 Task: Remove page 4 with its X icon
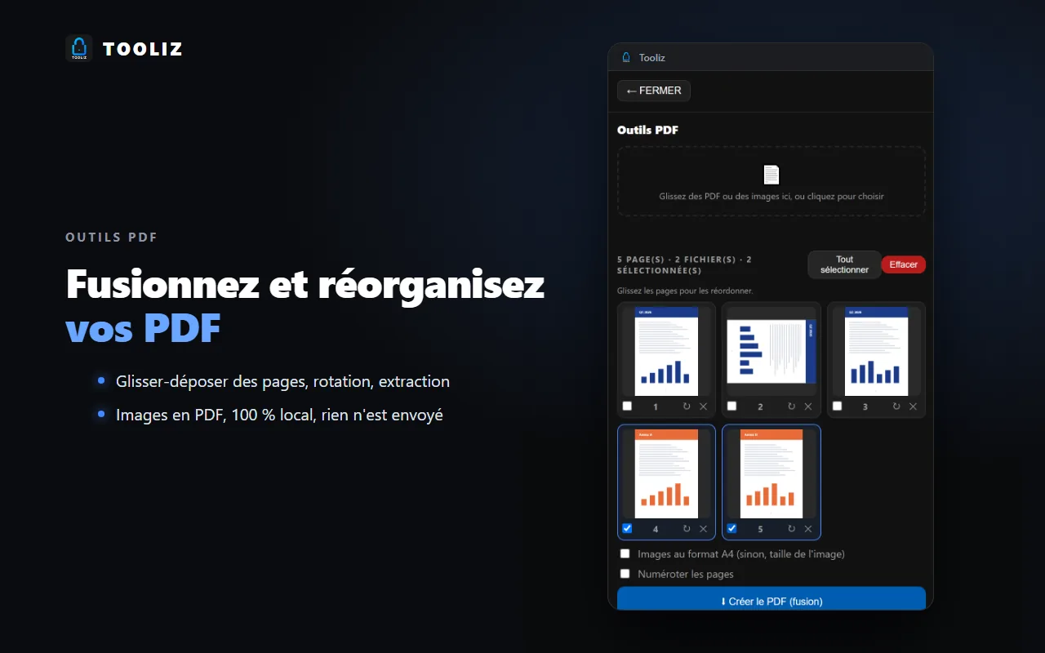click(x=704, y=529)
